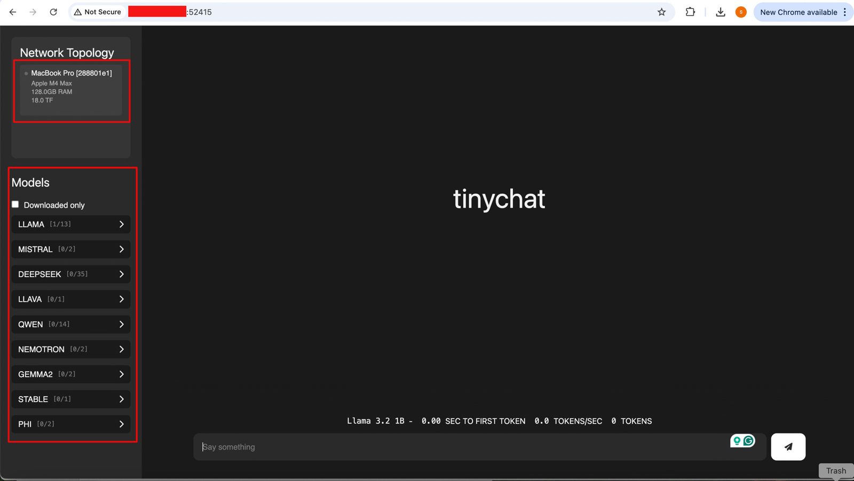Click the TOKENS/SEC stat label
854x481 pixels.
tap(578, 421)
